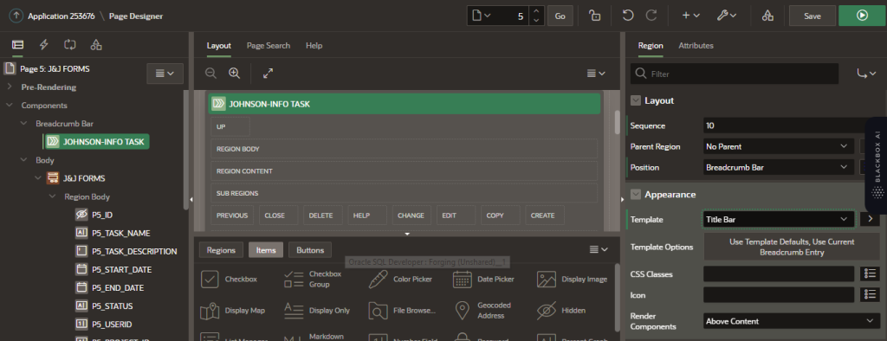
Task: Click the Undo arrow icon
Action: [x=627, y=16]
